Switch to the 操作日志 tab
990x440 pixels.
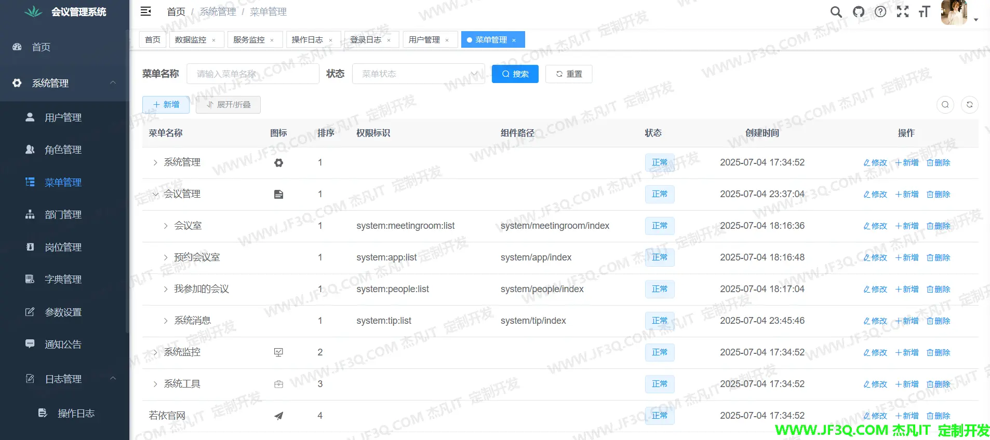(x=307, y=40)
